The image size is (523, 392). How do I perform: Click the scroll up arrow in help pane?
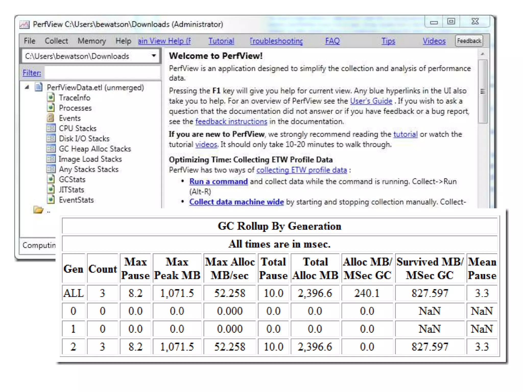coord(482,54)
